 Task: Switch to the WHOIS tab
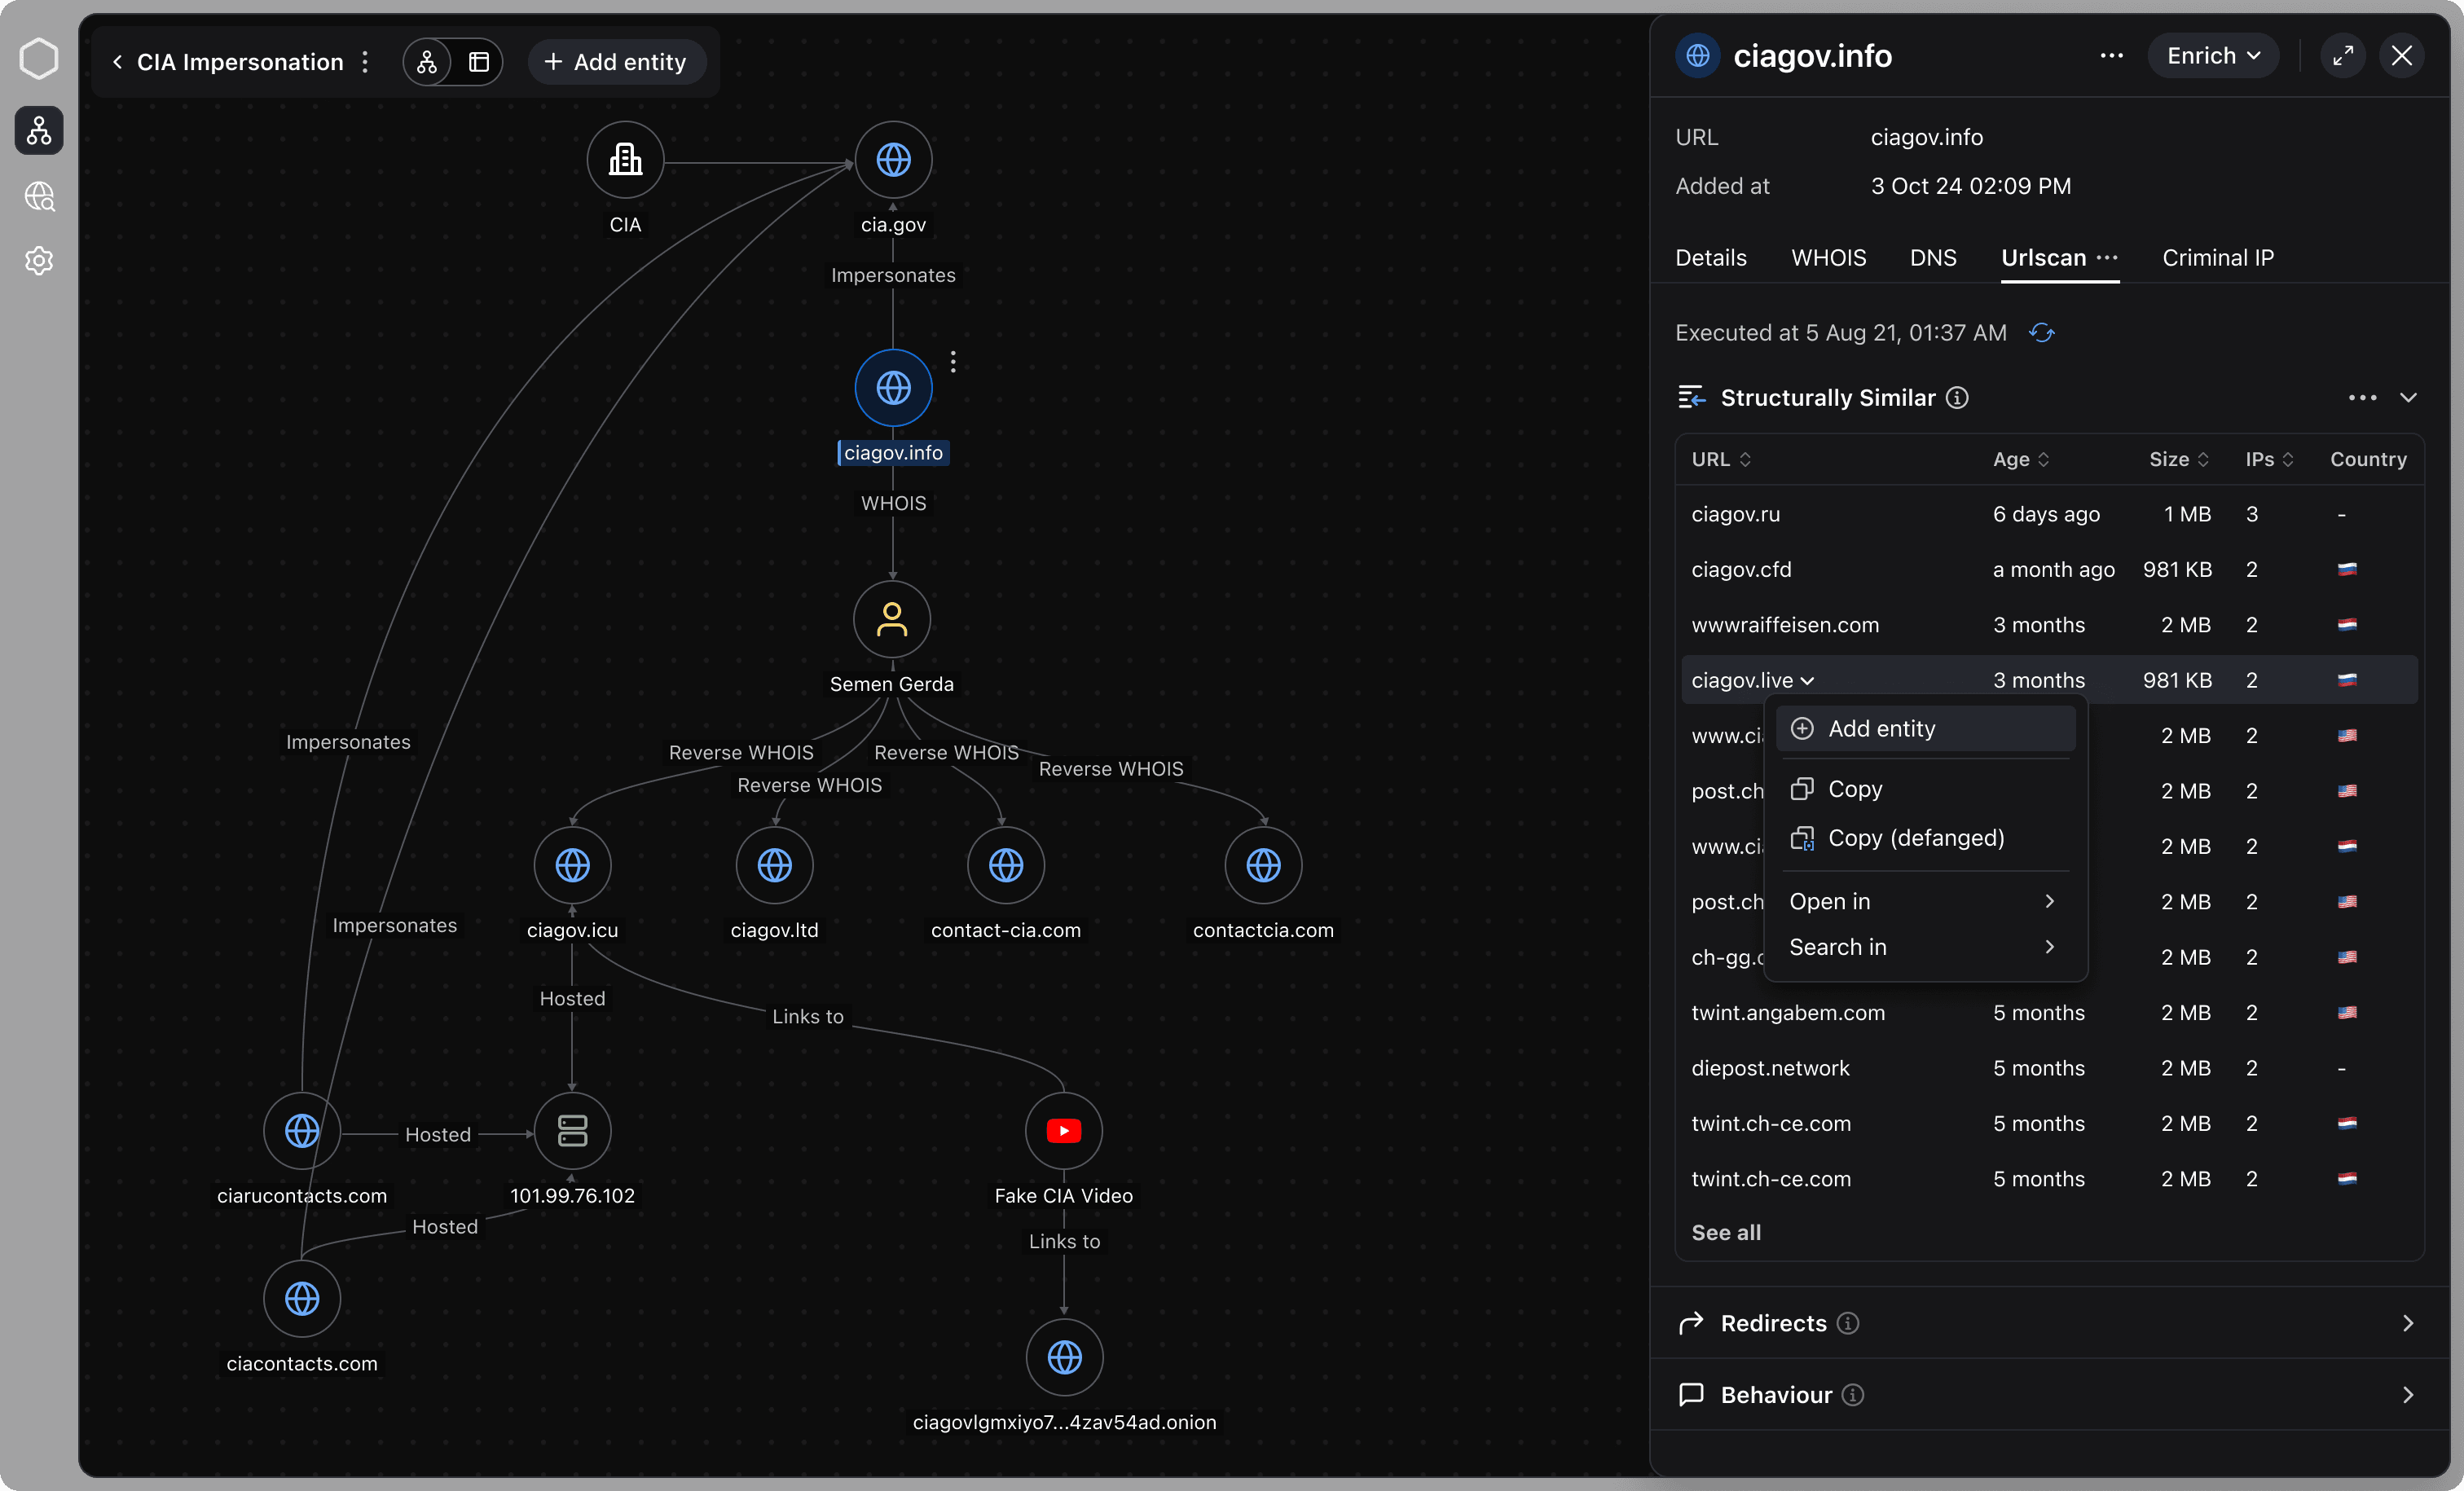(x=1828, y=258)
